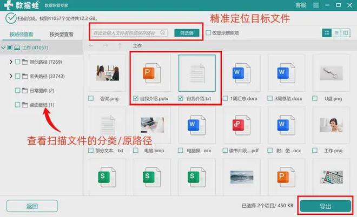Screen dimensions: 357x217
Task: Select the 部分文本...txt file icon
Action: tap(108, 125)
